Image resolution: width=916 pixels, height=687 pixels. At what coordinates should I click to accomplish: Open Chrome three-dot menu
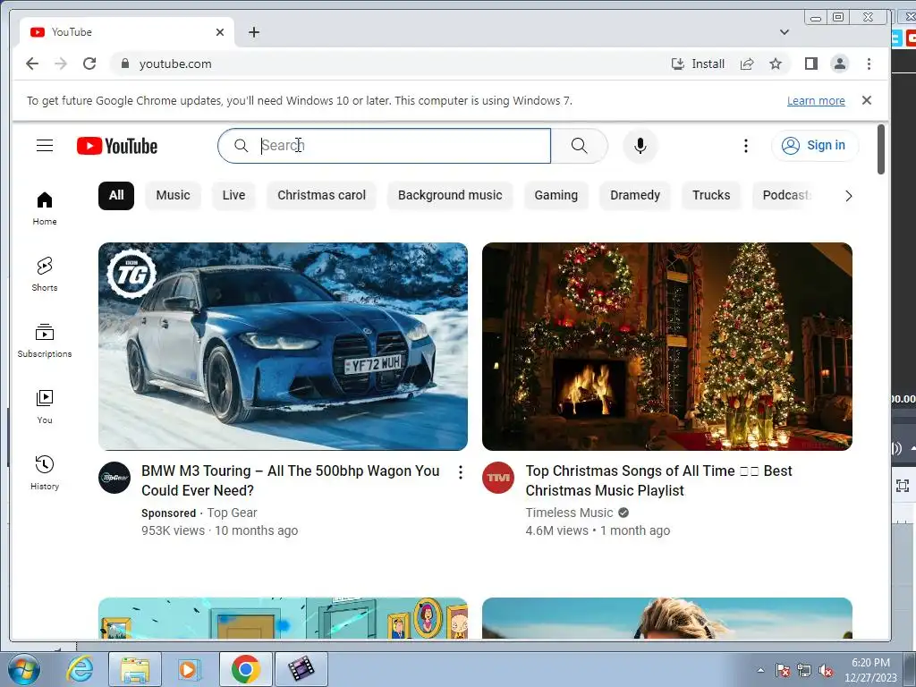point(869,64)
